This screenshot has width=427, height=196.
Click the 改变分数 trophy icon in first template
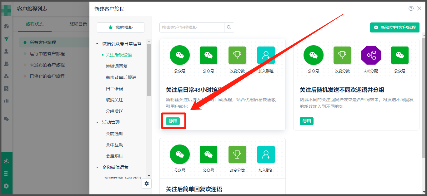click(237, 55)
